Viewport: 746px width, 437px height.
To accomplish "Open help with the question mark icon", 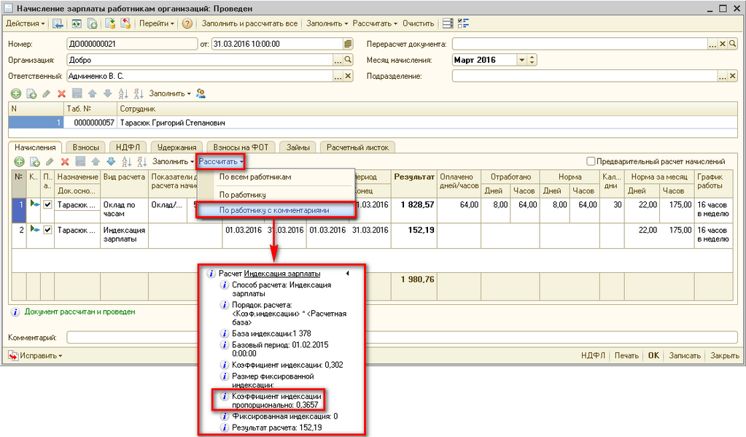I will (x=187, y=23).
